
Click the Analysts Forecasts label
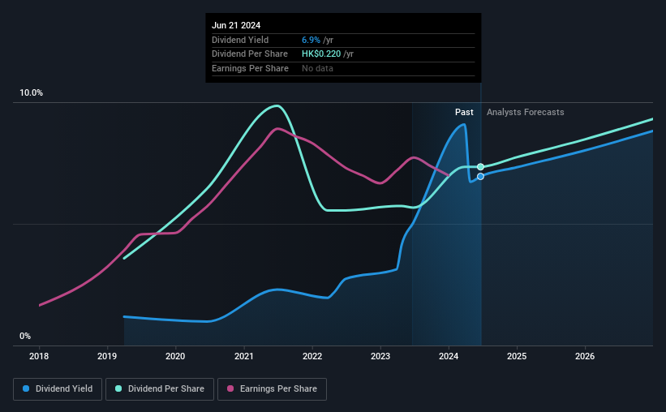[526, 112]
